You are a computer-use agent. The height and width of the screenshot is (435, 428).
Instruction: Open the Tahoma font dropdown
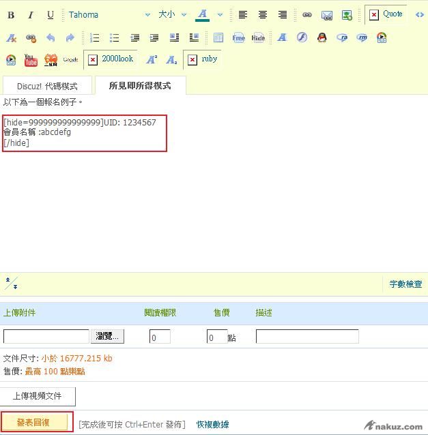click(109, 15)
